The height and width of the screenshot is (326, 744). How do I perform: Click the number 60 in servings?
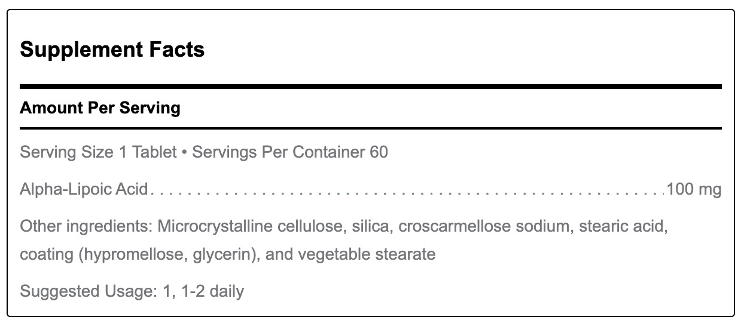(x=379, y=152)
